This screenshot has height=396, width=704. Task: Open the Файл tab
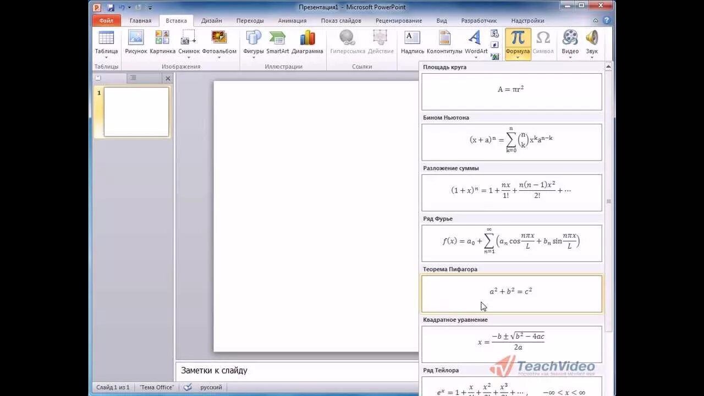[106, 21]
